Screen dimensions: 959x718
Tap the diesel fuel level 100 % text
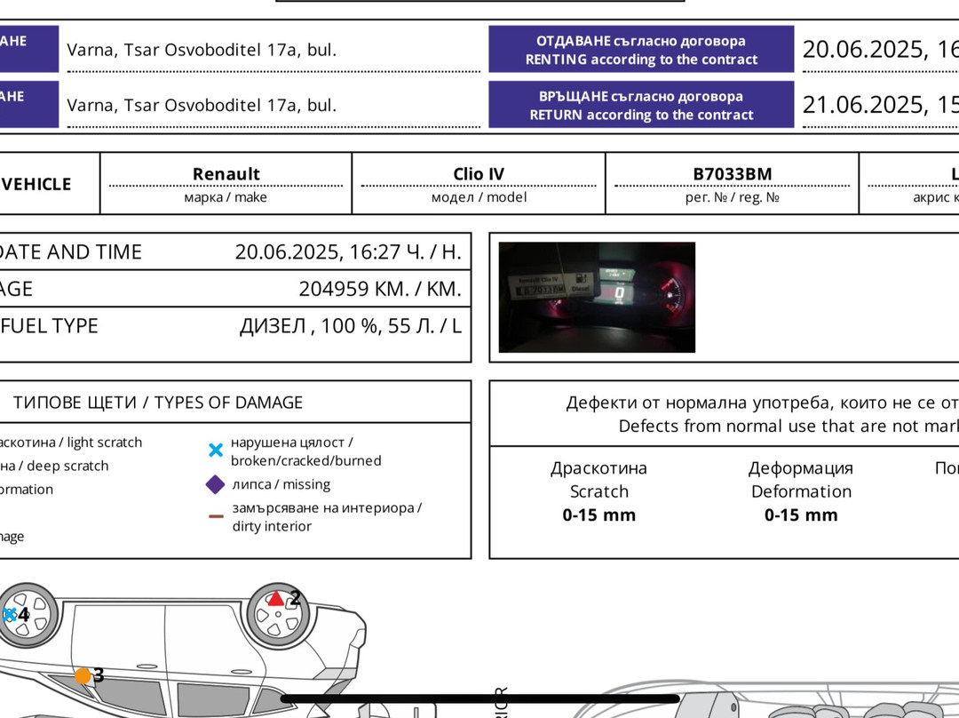[350, 326]
